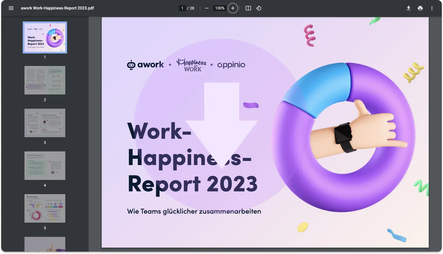This screenshot has height=254, width=443.
Task: Click the fit to page icon
Action: click(x=248, y=8)
